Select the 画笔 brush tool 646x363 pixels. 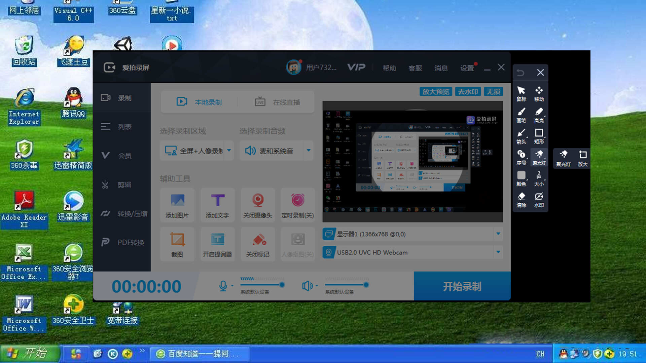pyautogui.click(x=521, y=115)
